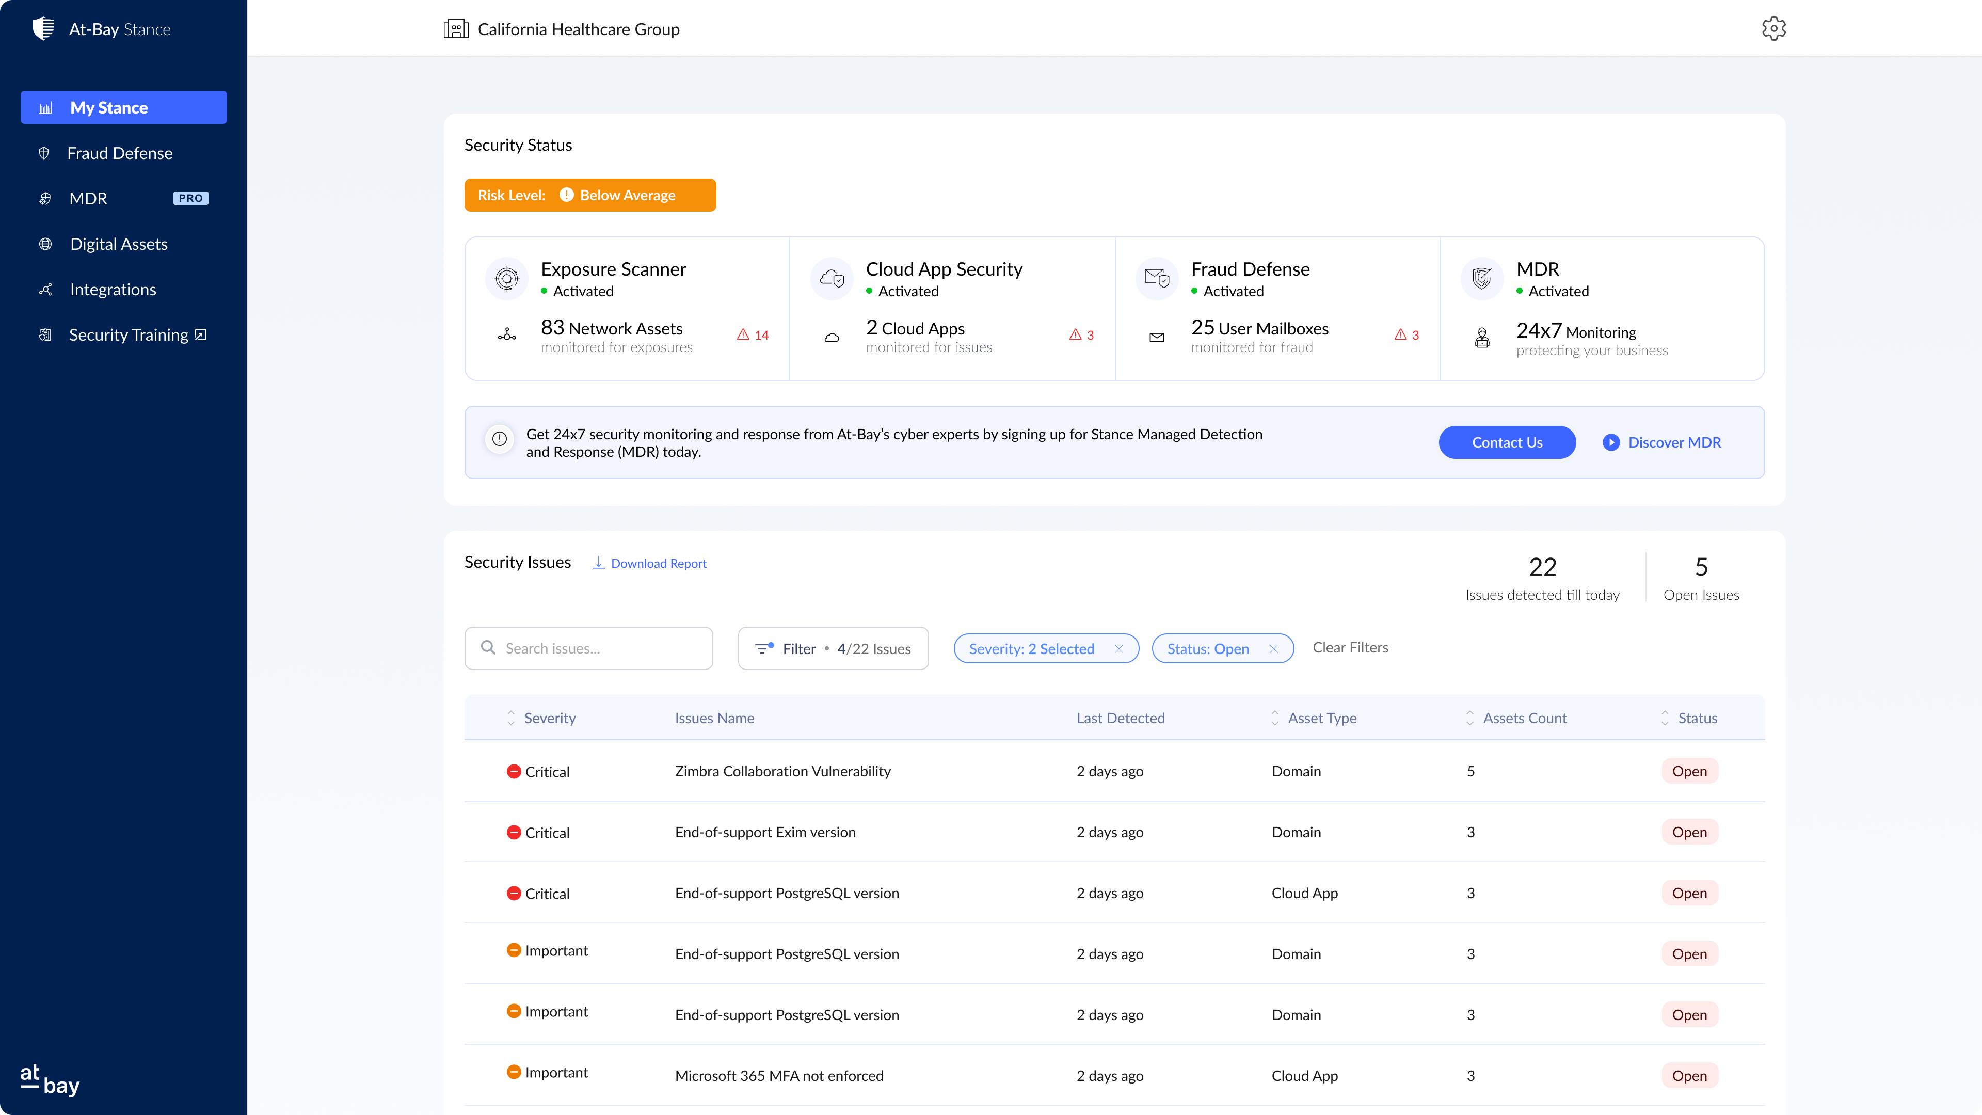The width and height of the screenshot is (1982, 1115).
Task: Open Digital Assets sidebar item
Action: (x=119, y=244)
